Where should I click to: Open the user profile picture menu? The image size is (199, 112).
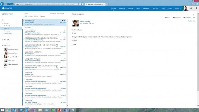click(186, 8)
